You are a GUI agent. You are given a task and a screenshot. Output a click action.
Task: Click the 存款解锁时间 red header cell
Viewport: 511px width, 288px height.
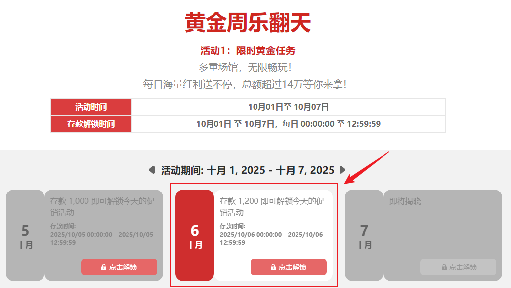(91, 124)
